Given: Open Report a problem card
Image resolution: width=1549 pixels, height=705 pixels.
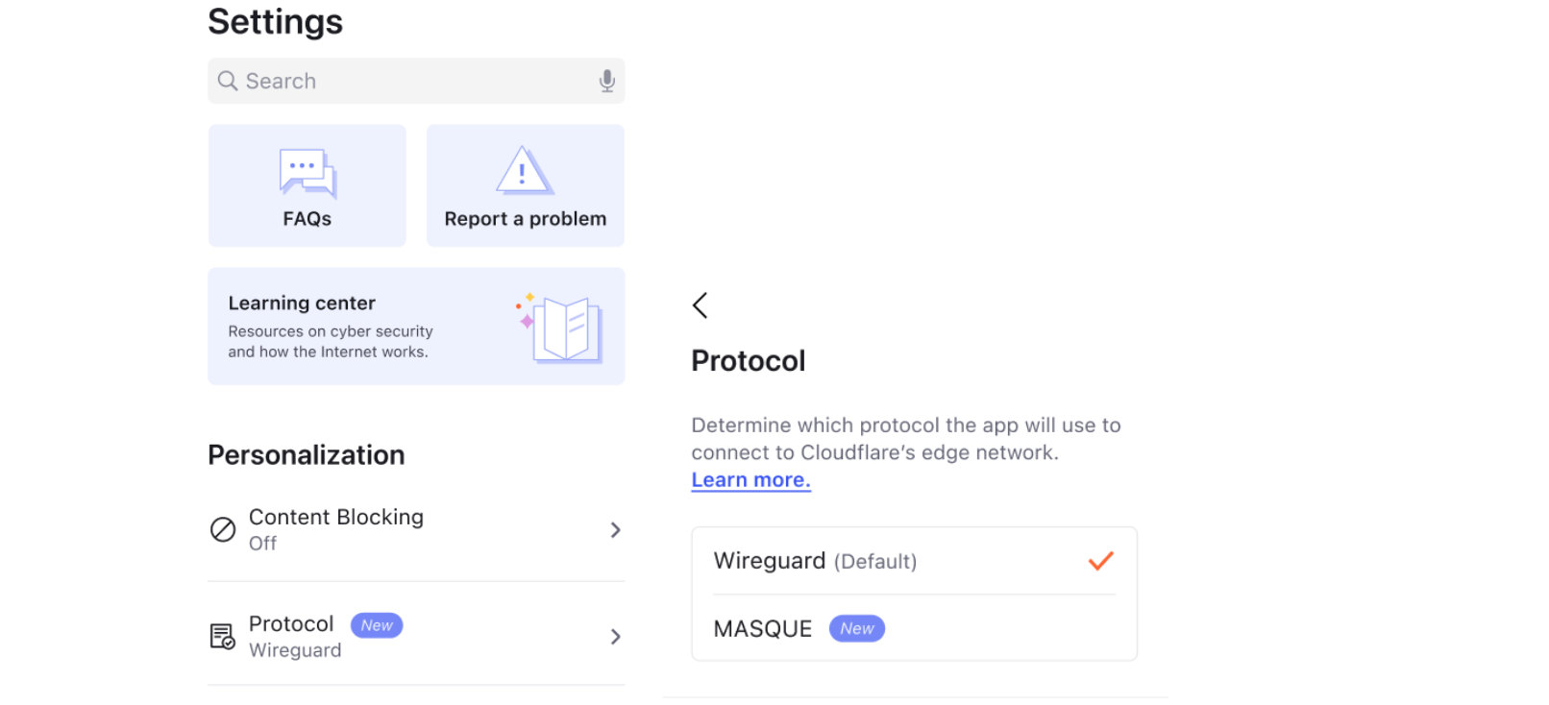Looking at the screenshot, I should pos(526,185).
